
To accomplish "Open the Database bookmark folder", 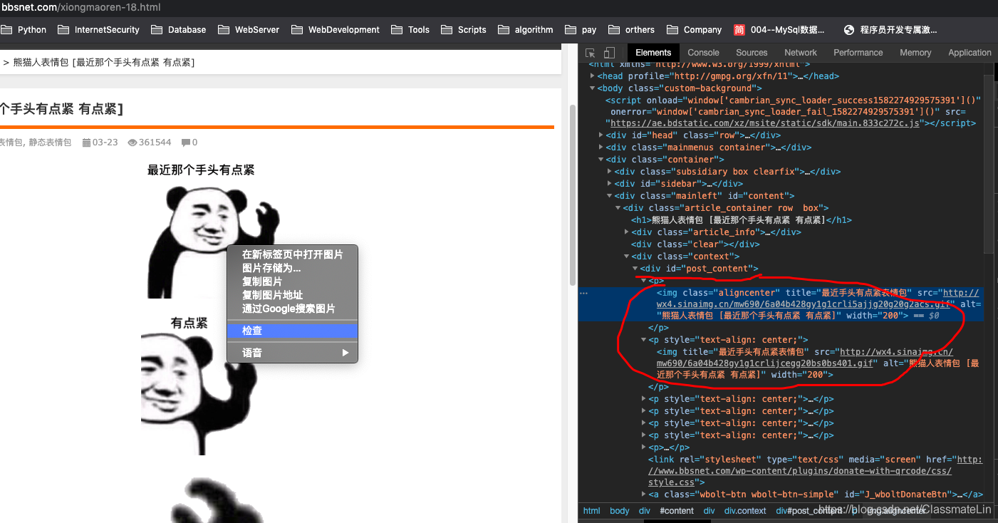I will pyautogui.click(x=179, y=30).
